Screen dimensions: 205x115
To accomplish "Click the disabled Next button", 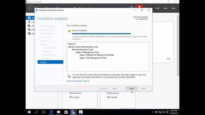I will [115, 88].
